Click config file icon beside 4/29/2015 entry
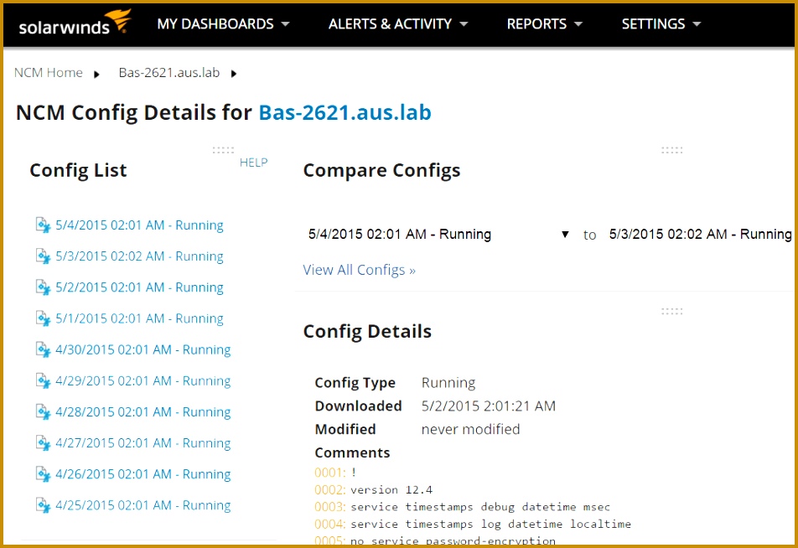The height and width of the screenshot is (548, 798). [43, 380]
